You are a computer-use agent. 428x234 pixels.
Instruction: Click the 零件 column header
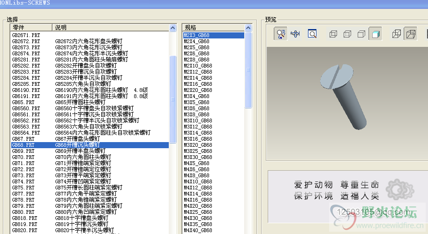[31, 28]
